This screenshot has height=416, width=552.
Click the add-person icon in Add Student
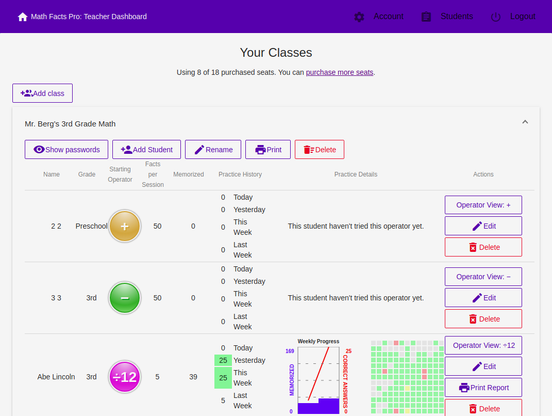click(x=126, y=150)
